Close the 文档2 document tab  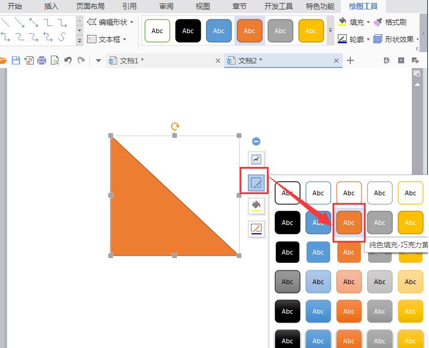click(336, 60)
